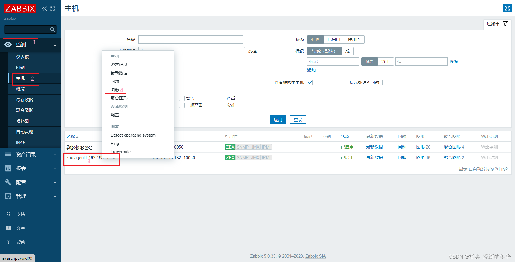515x262 pixels.
Task: Expand the 资产记录 menu chevron
Action: pyautogui.click(x=55, y=155)
